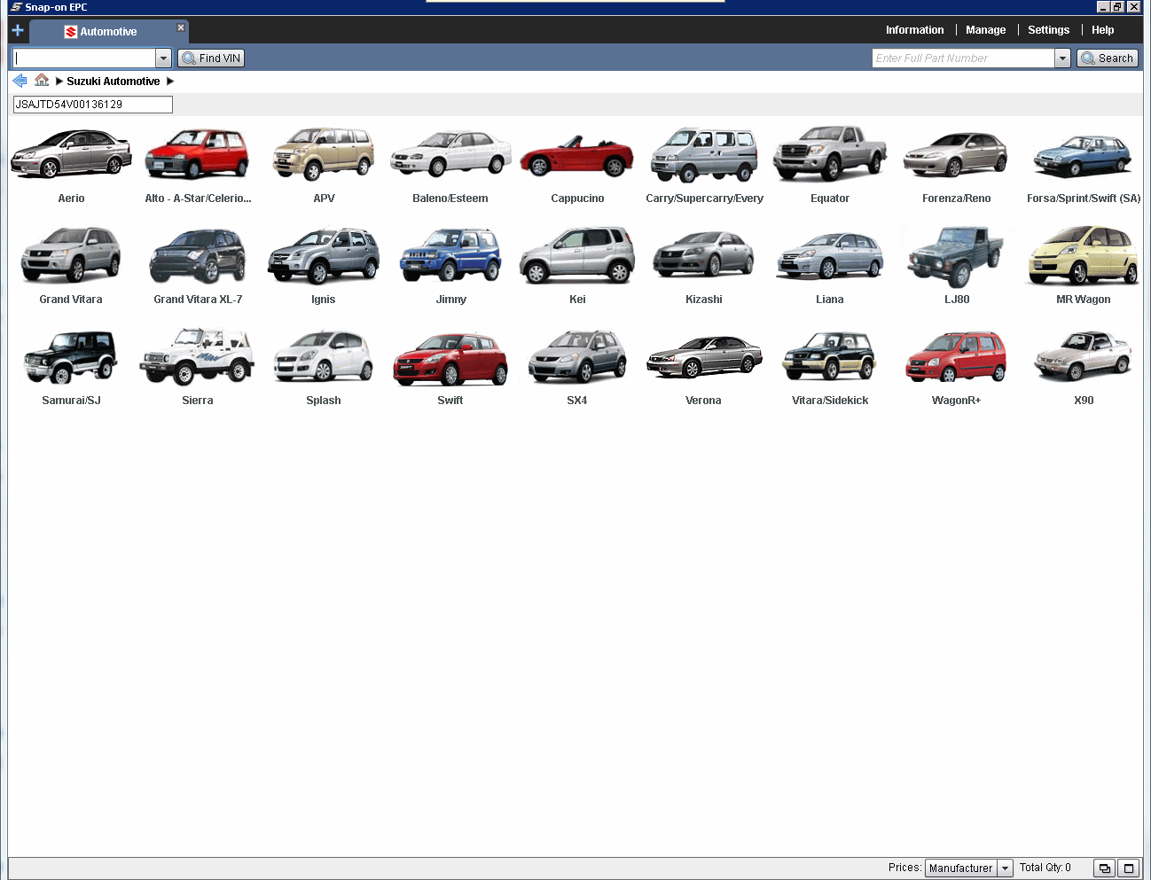The image size is (1151, 880).
Task: Go to home icon in breadcrumb
Action: [x=42, y=81]
